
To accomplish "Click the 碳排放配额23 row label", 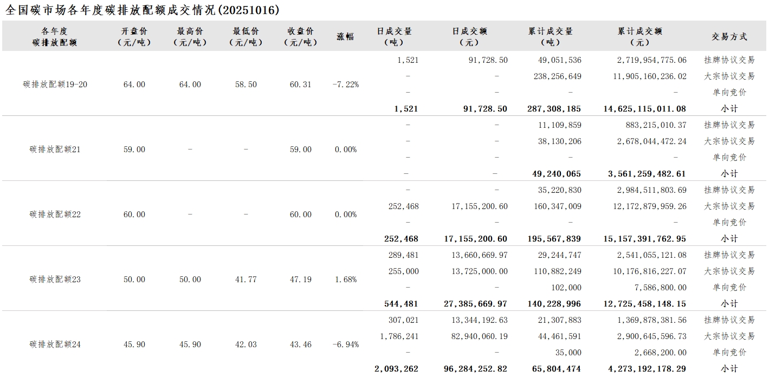I will pos(55,279).
